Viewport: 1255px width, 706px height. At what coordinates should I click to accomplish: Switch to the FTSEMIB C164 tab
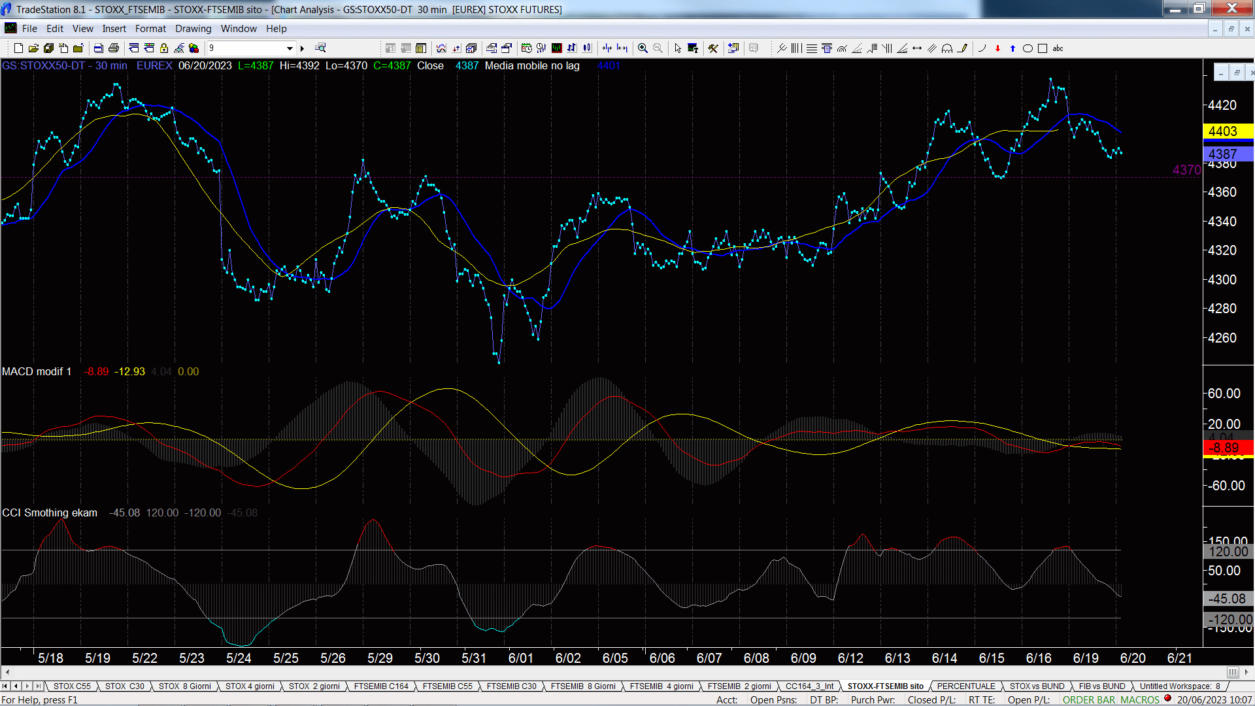[381, 686]
